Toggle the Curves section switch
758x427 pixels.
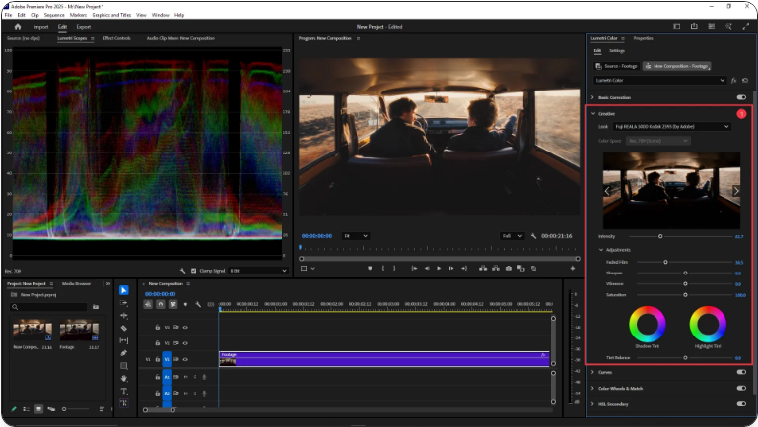(x=740, y=373)
